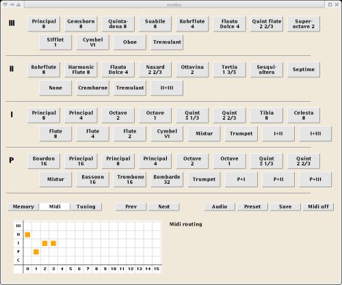Clear the orange routing cell for keyboard II channel 0
This screenshot has width=342, height=285.
(27, 234)
